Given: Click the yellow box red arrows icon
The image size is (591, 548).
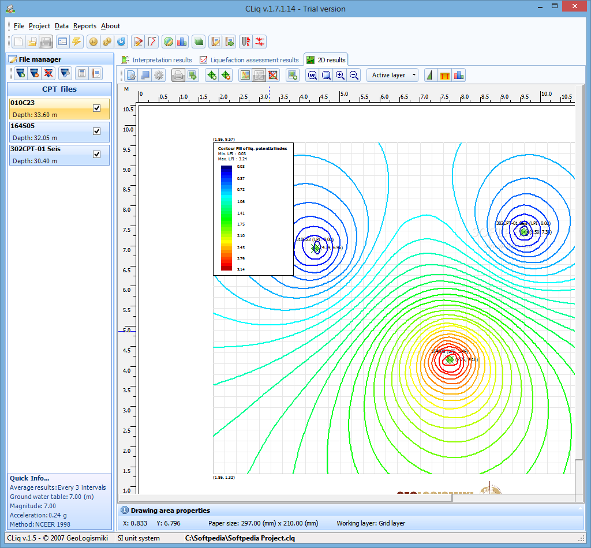Looking at the screenshot, I should pos(445,76).
